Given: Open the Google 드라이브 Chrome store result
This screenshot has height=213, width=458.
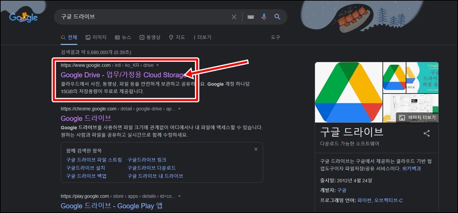Looking at the screenshot, I should click(86, 118).
